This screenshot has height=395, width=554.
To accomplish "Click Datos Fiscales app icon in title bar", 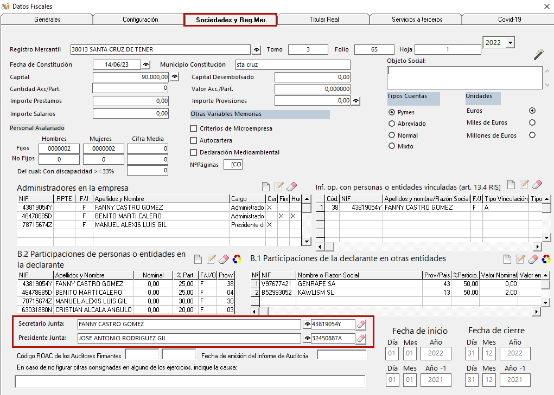I will point(5,7).
